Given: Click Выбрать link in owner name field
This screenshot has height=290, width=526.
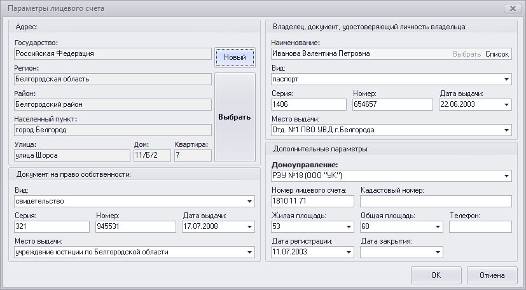Looking at the screenshot, I should 466,54.
